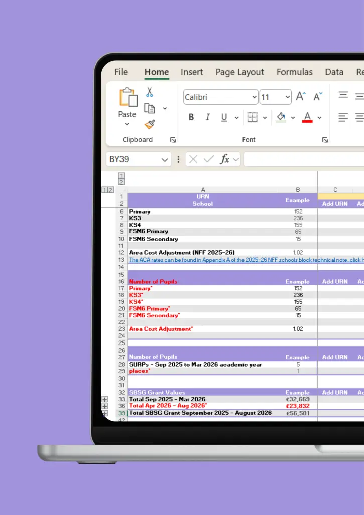The height and width of the screenshot is (515, 364).
Task: Show column outline level 2
Action: [122, 182]
